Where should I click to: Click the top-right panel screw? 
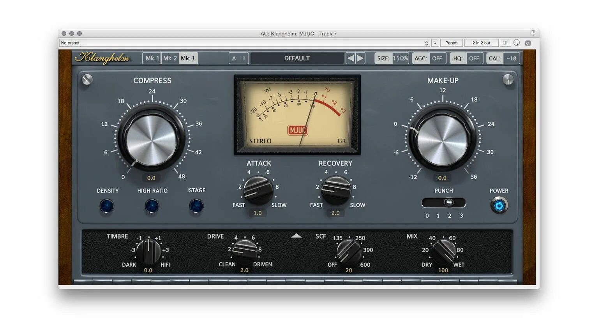pos(508,79)
